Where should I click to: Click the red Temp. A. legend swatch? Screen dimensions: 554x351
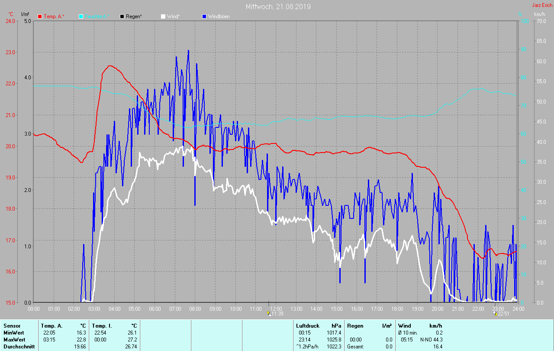point(40,16)
